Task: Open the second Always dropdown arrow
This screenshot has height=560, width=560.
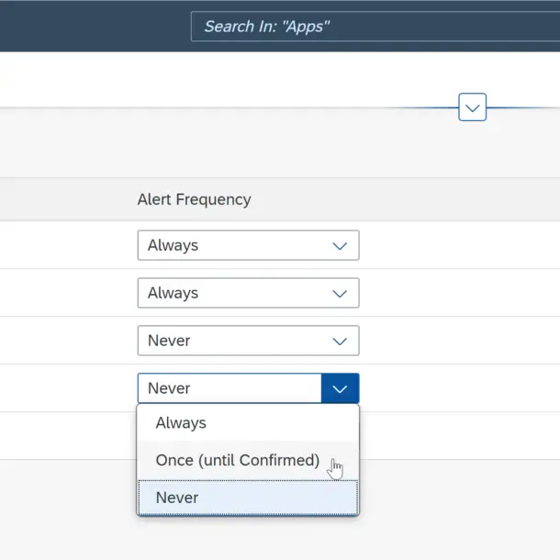Action: click(340, 293)
